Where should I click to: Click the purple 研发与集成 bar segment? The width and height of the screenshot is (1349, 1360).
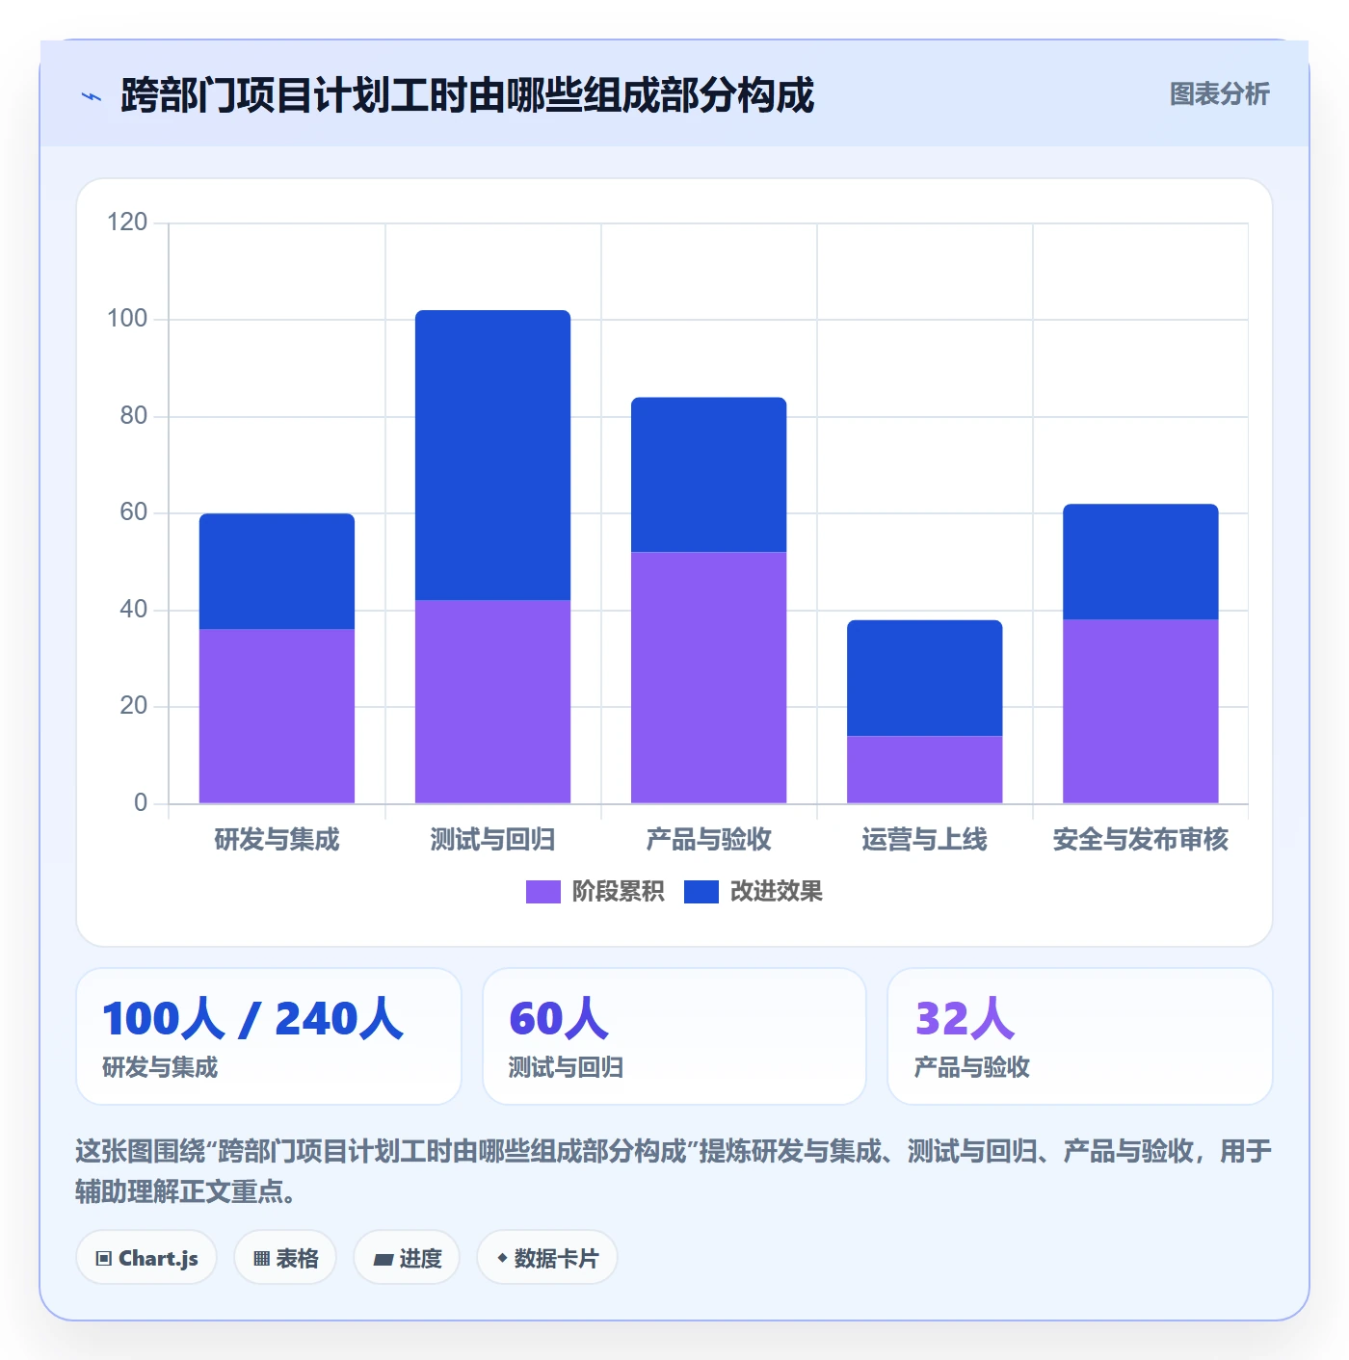(x=277, y=716)
